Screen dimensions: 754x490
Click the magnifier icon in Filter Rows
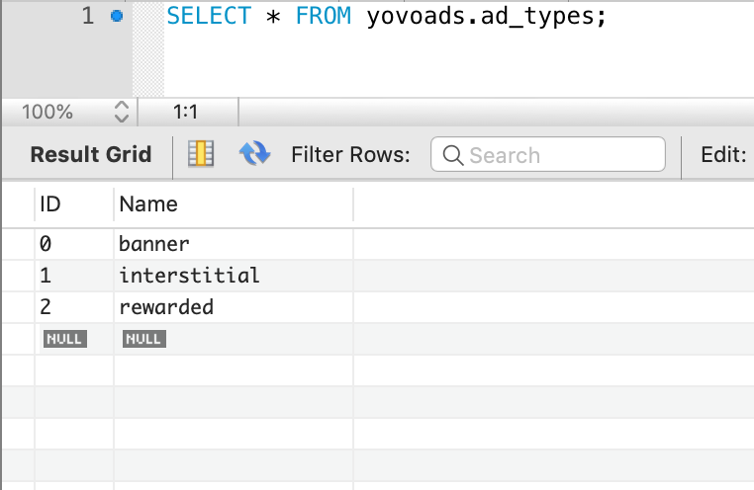coord(453,155)
